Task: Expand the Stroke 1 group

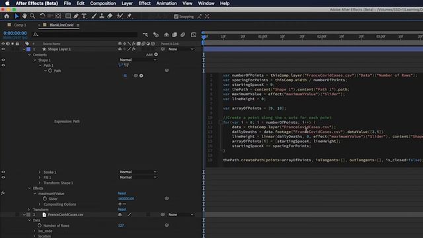Action: (40, 172)
